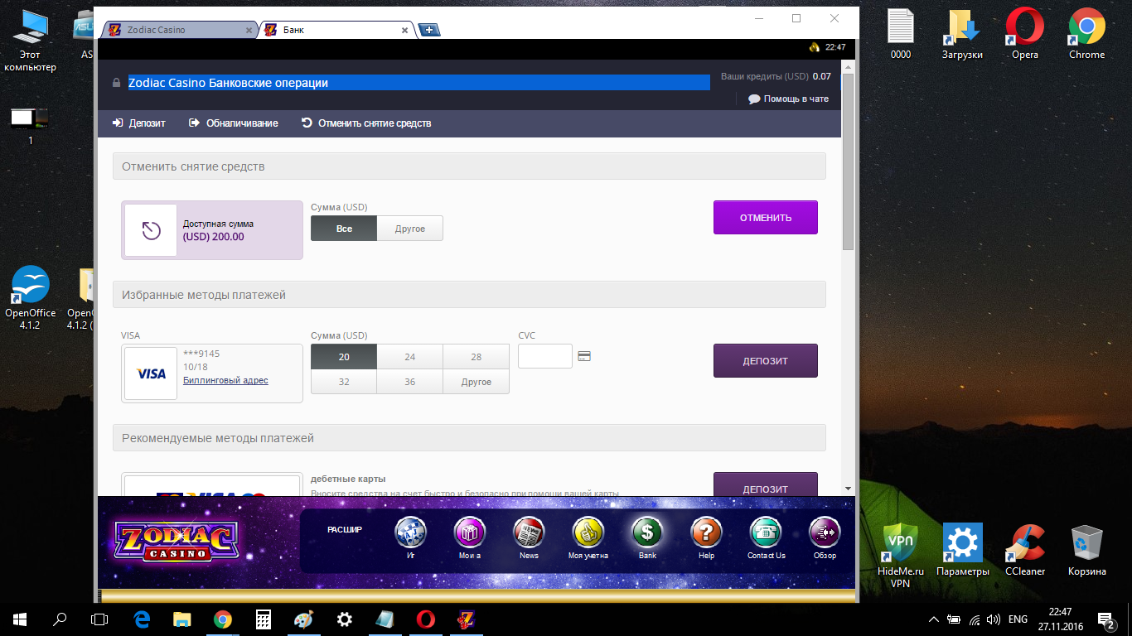Click the purple ОТМЕНИТЬ button

point(766,218)
